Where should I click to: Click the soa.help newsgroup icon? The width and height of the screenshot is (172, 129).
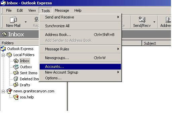[x=16, y=97]
